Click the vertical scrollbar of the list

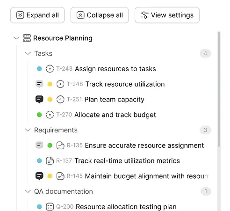(x=219, y=89)
